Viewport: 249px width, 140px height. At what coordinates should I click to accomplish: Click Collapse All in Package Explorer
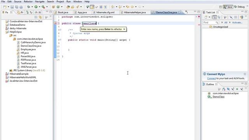[36, 17]
